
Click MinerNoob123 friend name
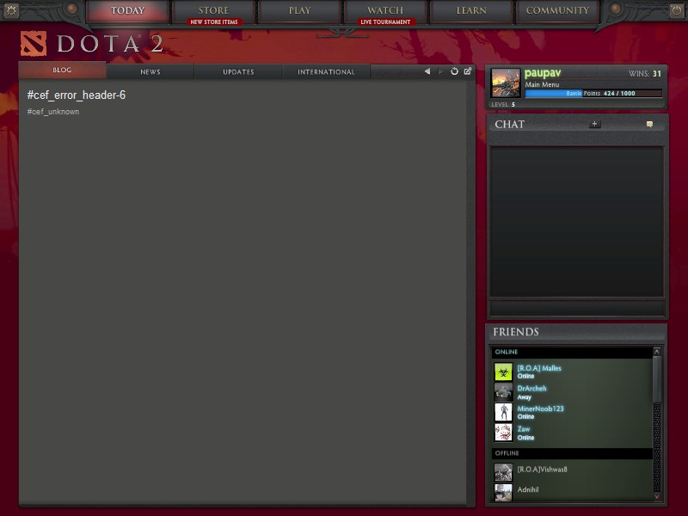click(x=541, y=408)
